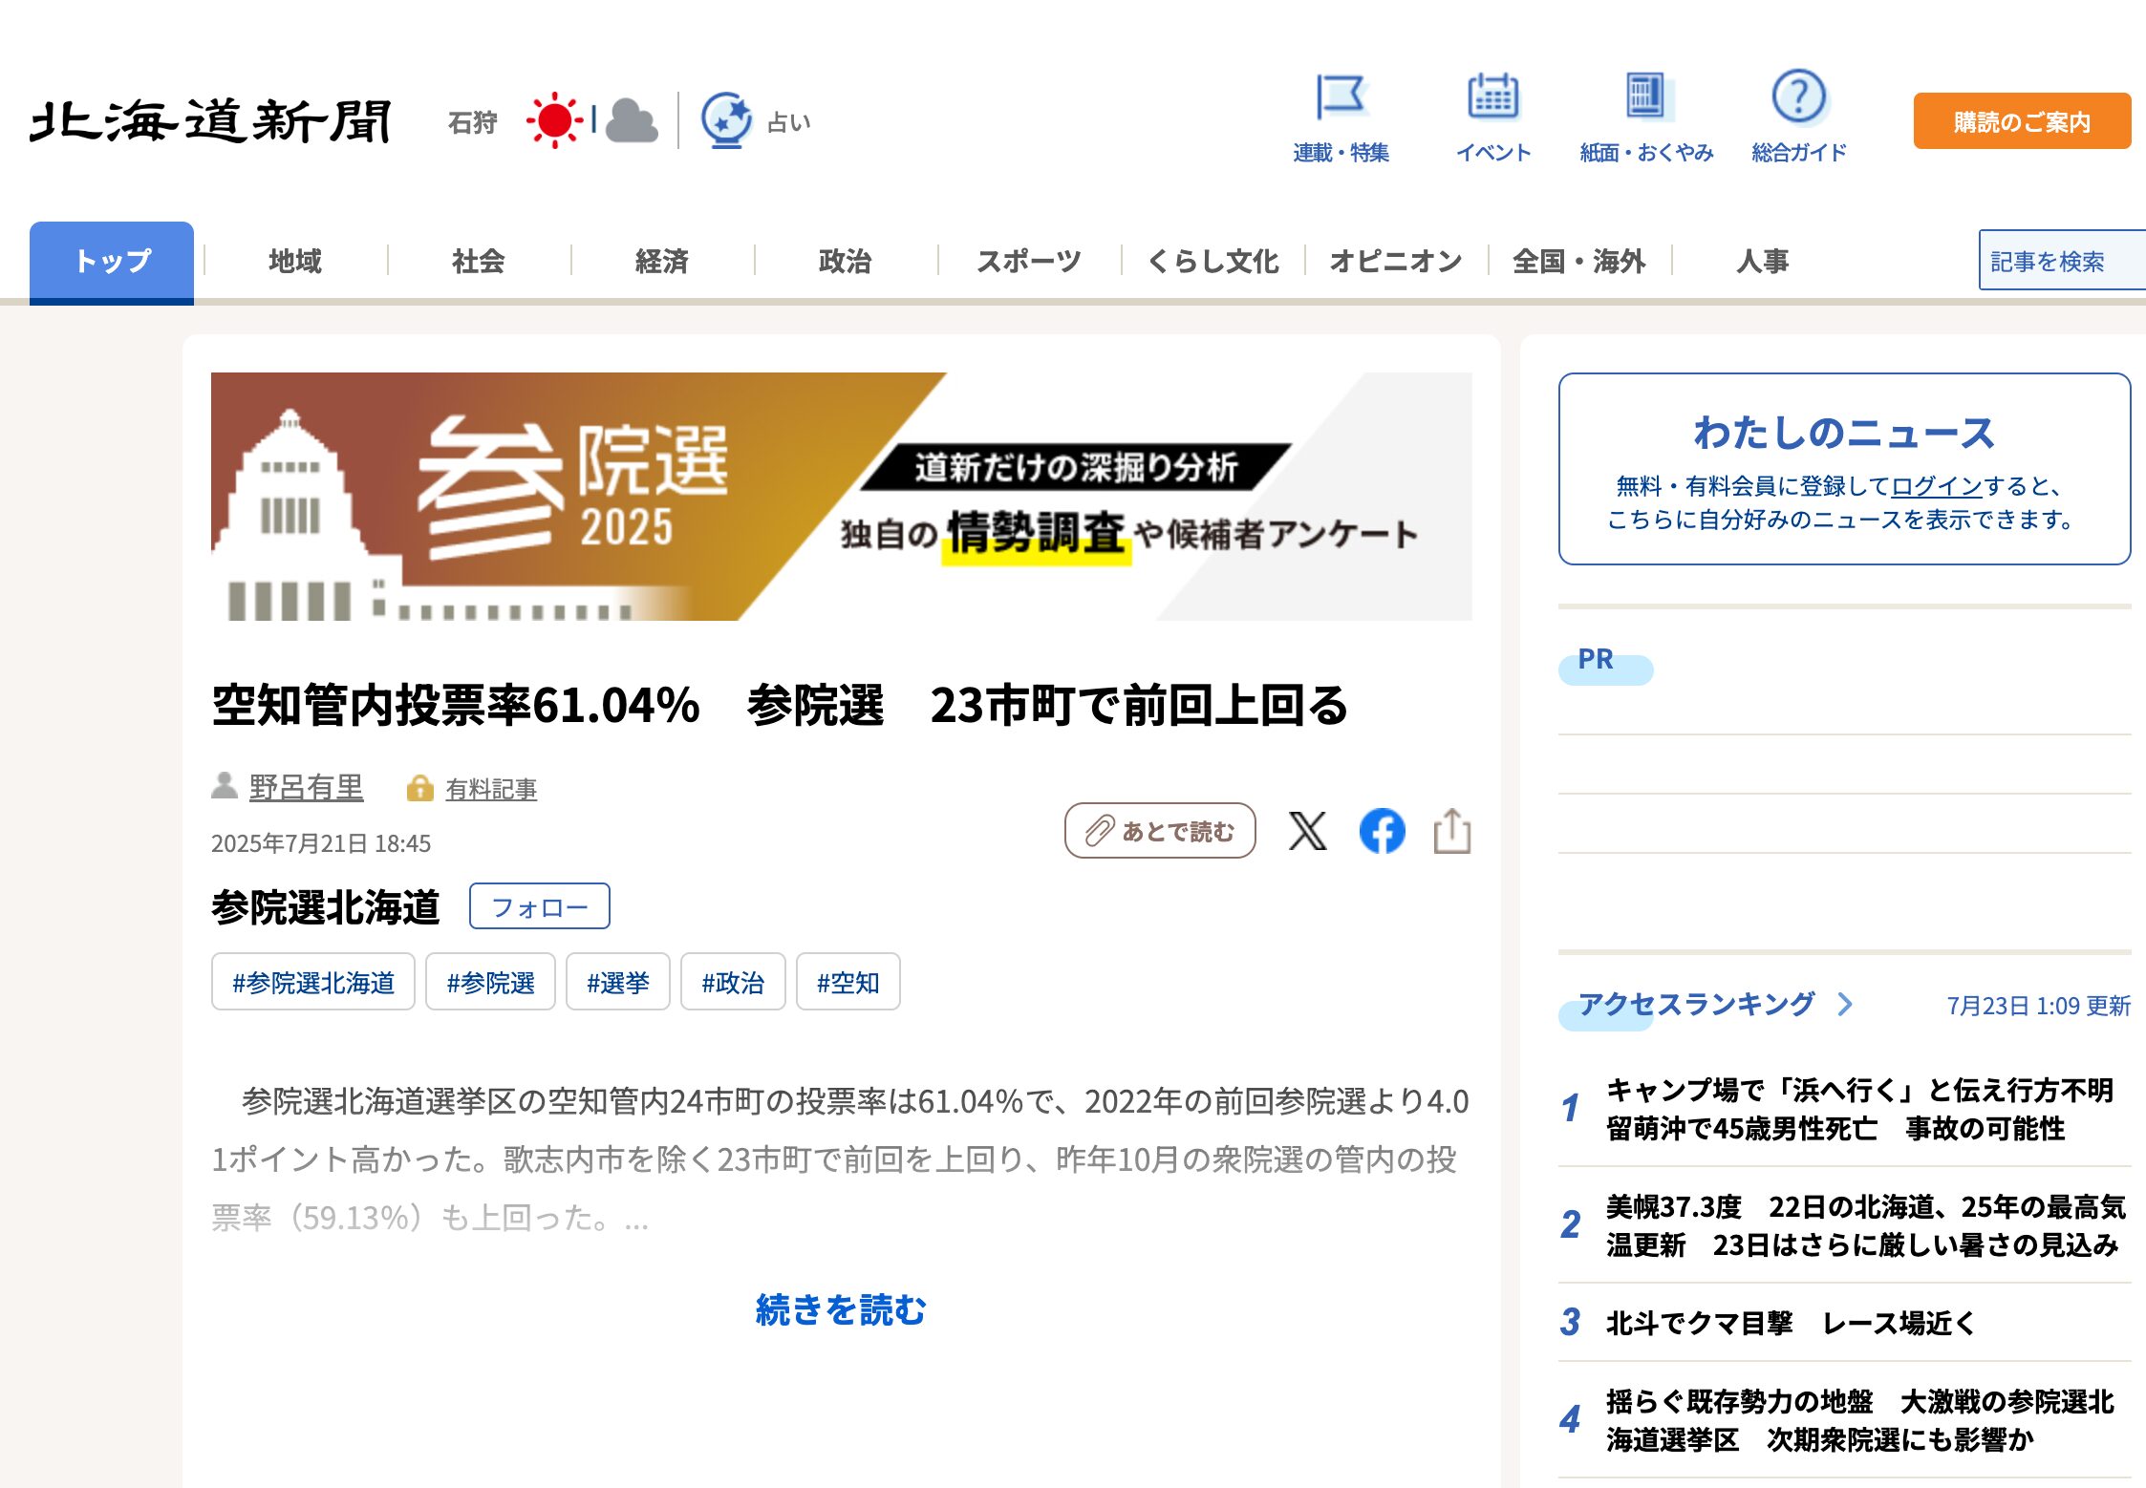Open the スポーツ section tab
The height and width of the screenshot is (1488, 2146).
[x=1028, y=260]
